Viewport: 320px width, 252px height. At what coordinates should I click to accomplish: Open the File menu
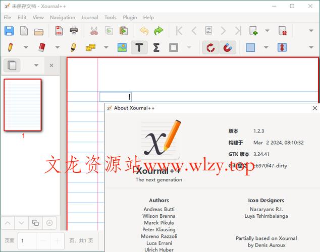click(x=8, y=18)
